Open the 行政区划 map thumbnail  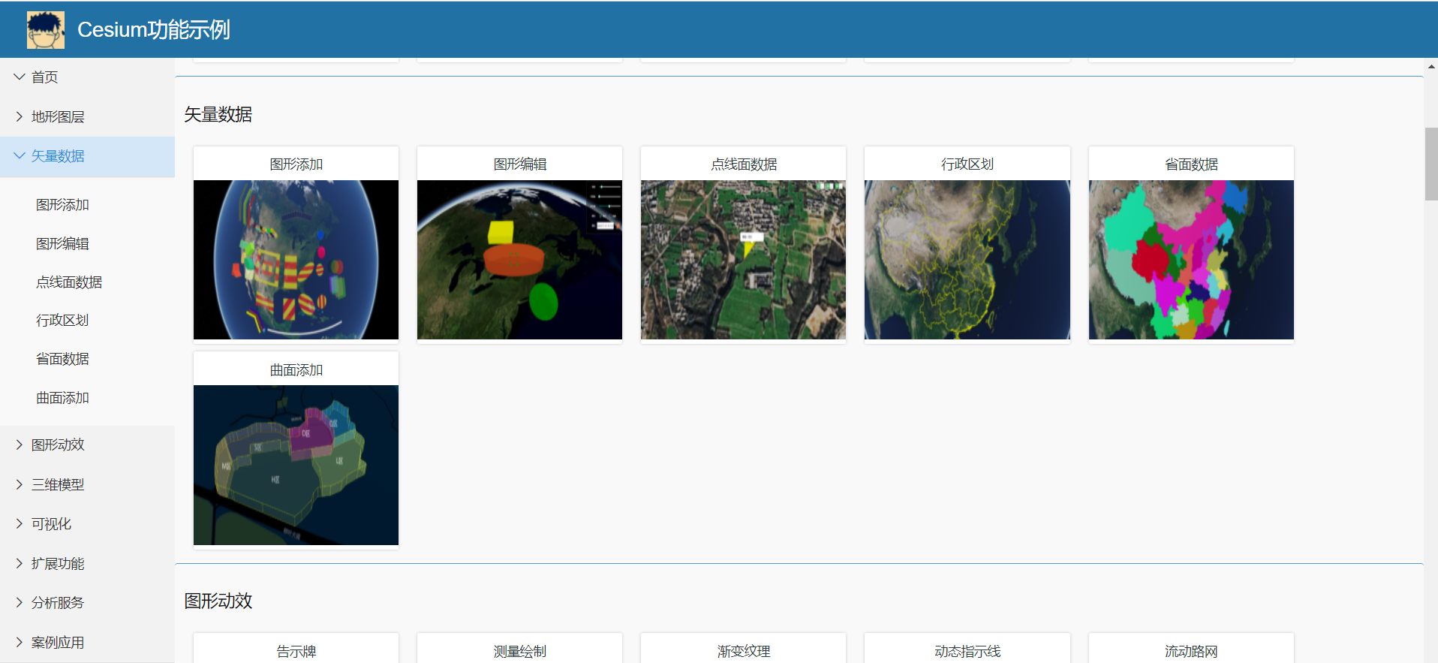tap(967, 259)
